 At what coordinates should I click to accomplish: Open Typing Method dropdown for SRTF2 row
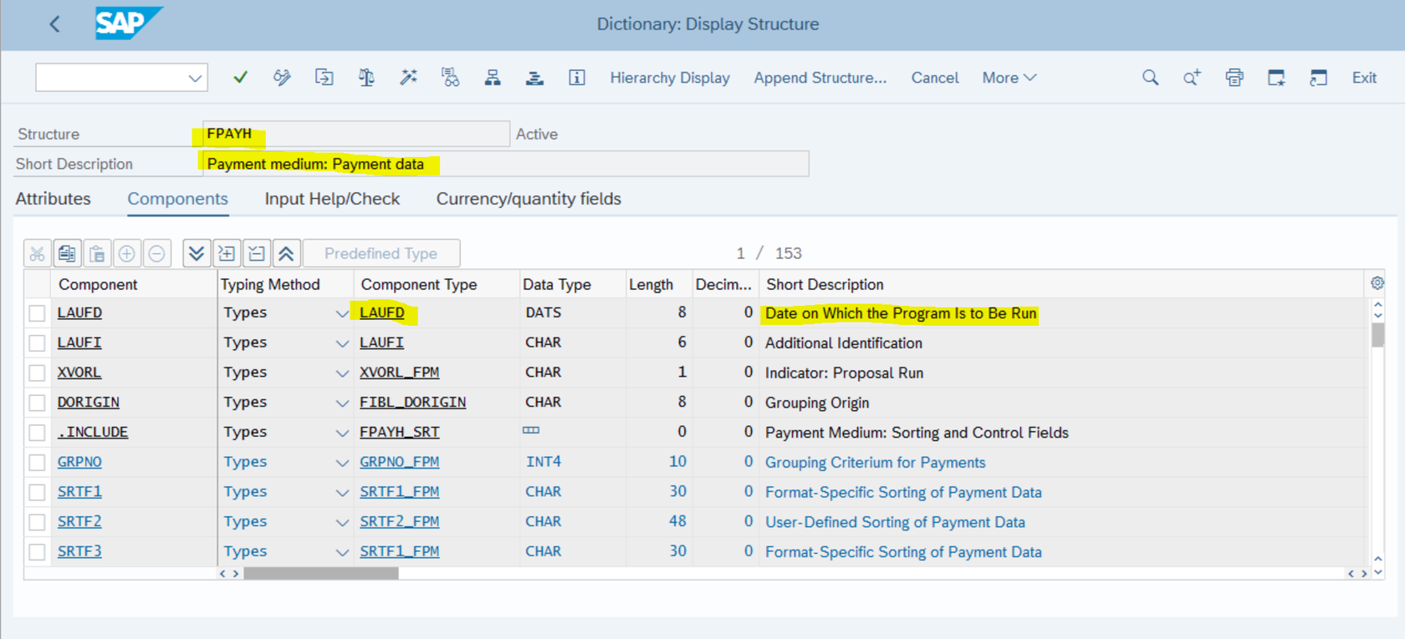pos(341,522)
